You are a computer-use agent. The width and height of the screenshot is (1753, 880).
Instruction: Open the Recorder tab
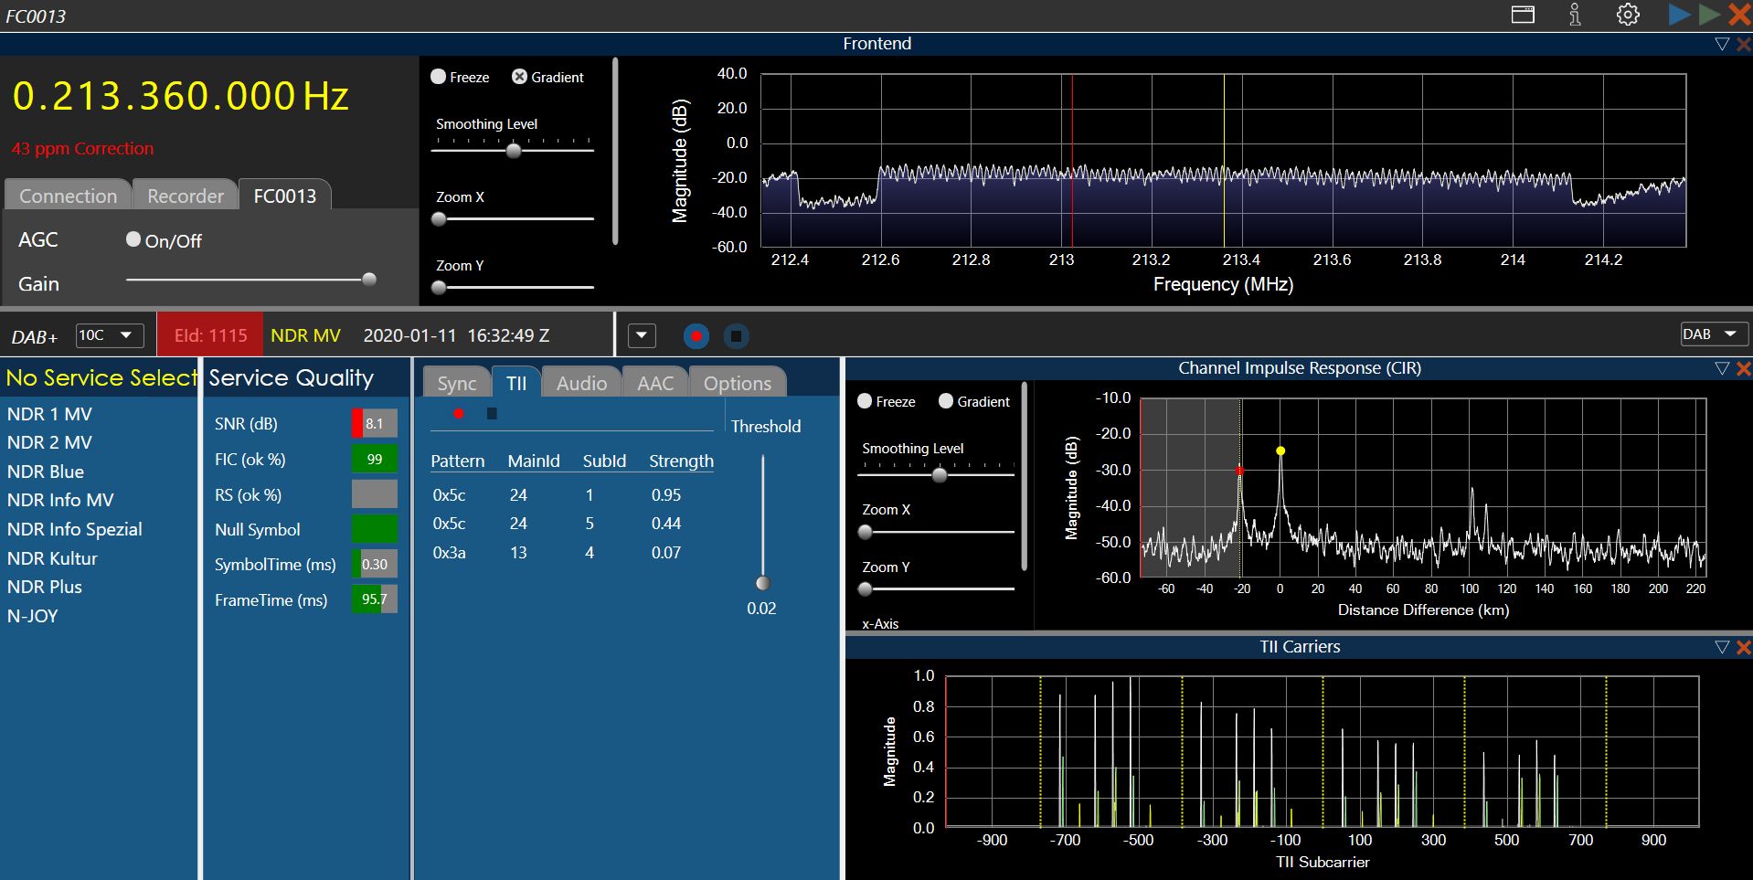click(185, 196)
